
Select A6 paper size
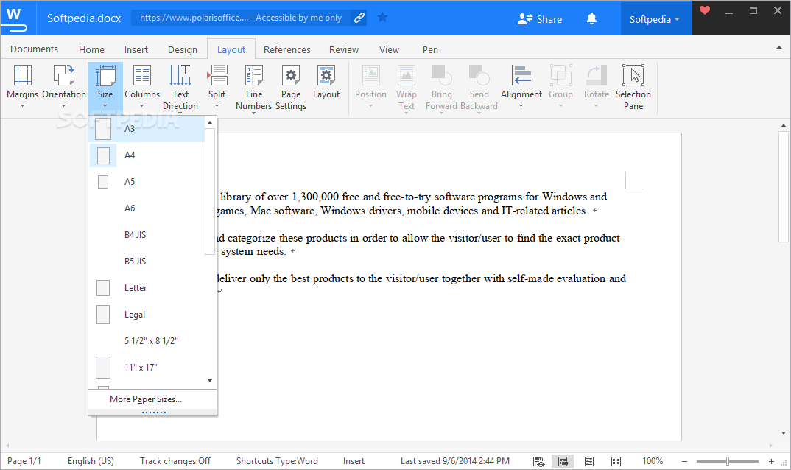(147, 208)
